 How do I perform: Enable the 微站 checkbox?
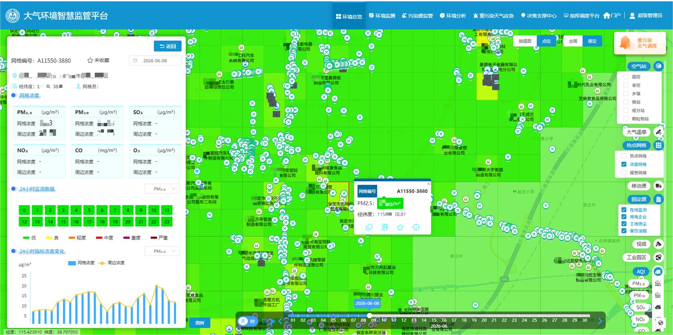[x=626, y=102]
